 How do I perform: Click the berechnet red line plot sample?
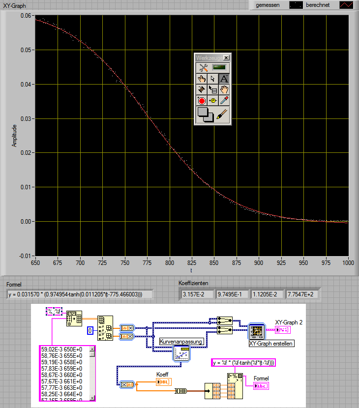tap(346, 5)
